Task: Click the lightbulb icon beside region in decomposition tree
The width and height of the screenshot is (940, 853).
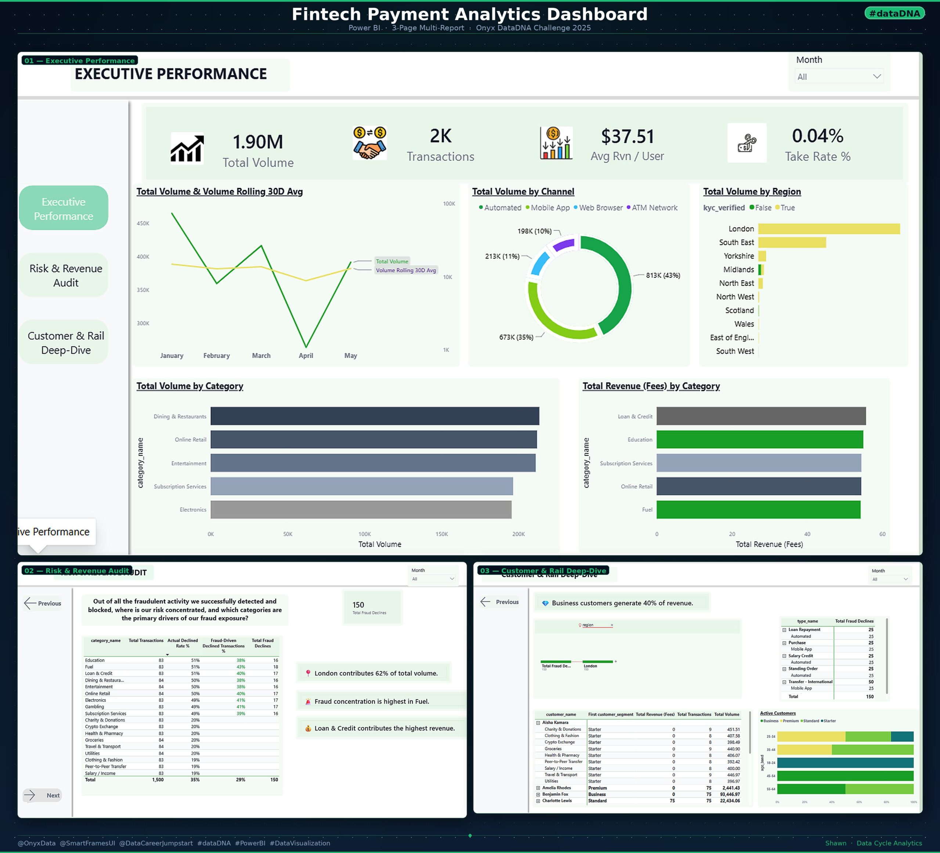Action: point(580,625)
